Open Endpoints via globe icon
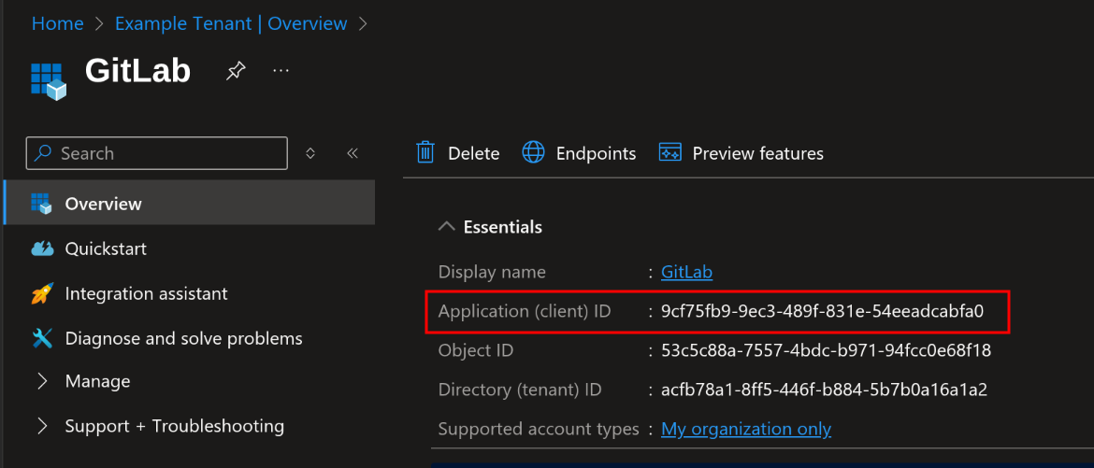The width and height of the screenshot is (1094, 468). 533,153
